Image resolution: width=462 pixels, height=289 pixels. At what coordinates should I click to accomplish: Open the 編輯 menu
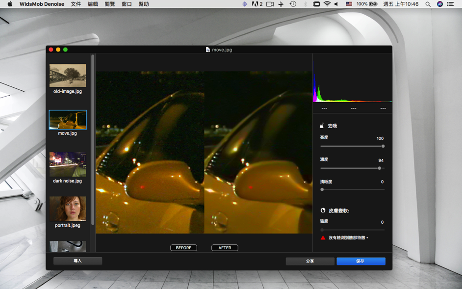(93, 4)
